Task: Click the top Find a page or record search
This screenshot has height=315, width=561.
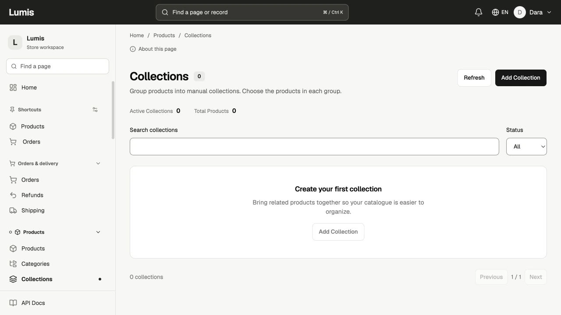Action: coord(252,12)
